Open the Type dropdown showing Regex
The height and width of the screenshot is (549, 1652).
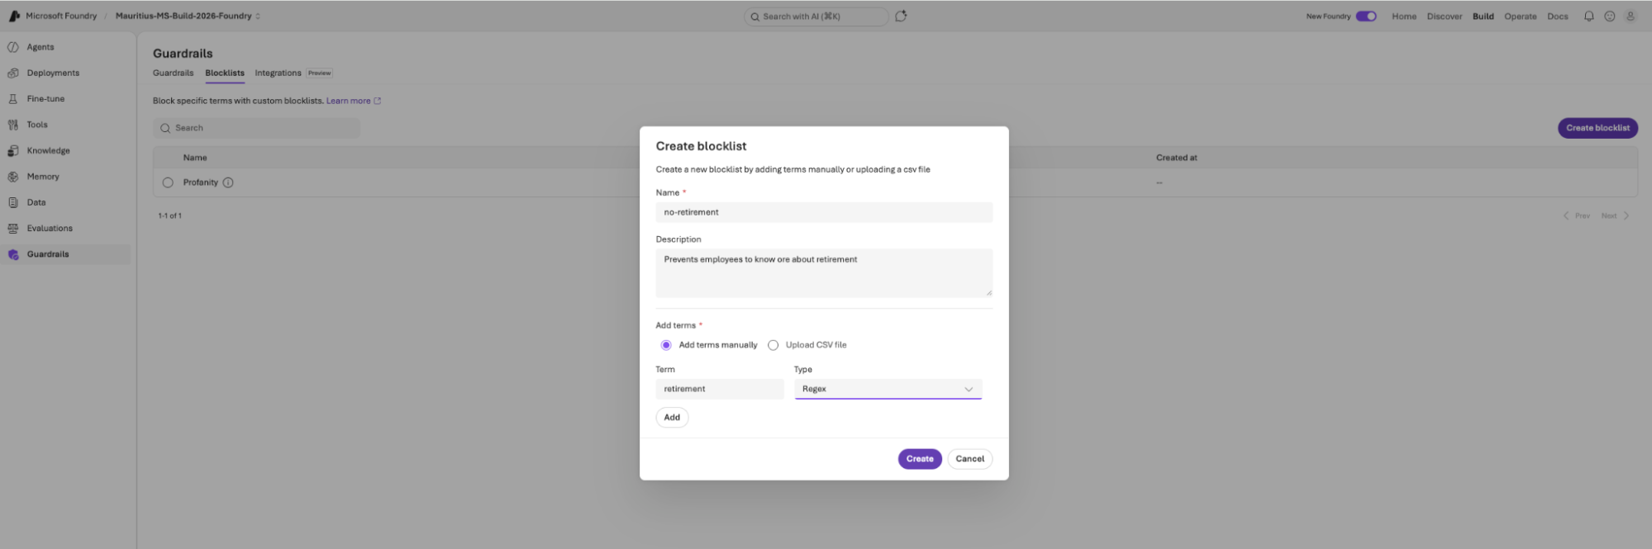click(888, 389)
